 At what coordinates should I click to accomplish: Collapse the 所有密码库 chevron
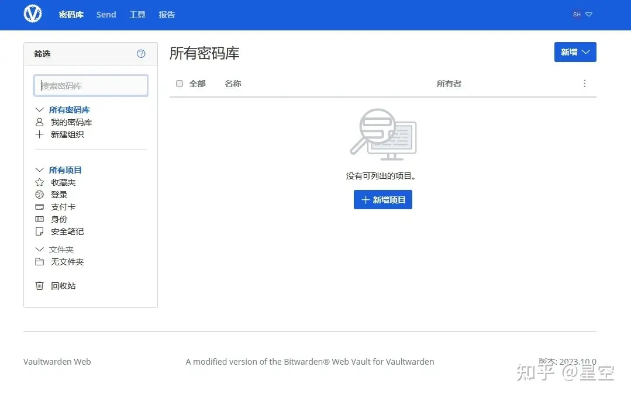40,110
